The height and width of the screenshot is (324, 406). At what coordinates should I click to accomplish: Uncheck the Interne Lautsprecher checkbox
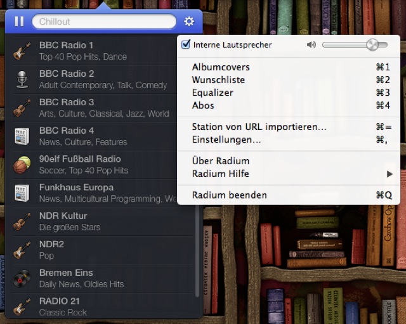[x=186, y=45]
